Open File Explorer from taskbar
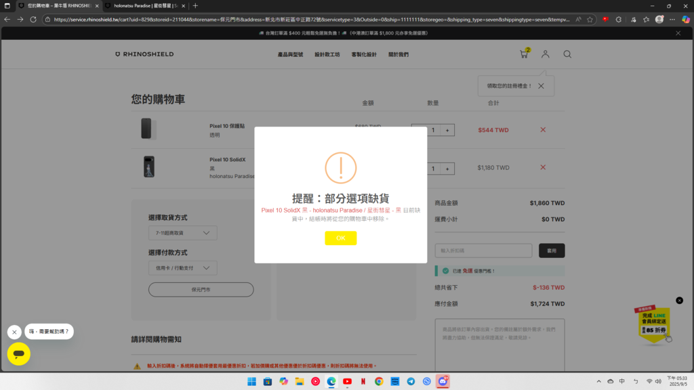This screenshot has height=390, width=694. tap(300, 381)
